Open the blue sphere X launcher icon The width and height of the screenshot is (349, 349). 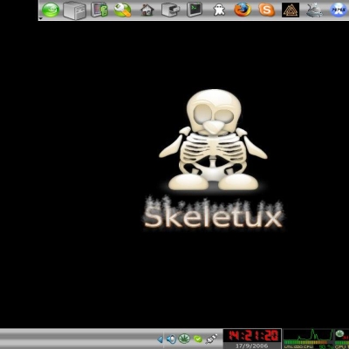339,10
